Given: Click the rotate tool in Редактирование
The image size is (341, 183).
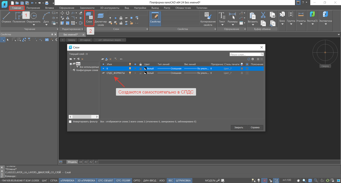Looking at the screenshot, I should point(67,13).
